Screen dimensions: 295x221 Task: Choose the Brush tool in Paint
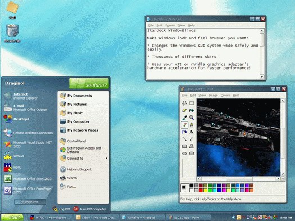point(192,125)
